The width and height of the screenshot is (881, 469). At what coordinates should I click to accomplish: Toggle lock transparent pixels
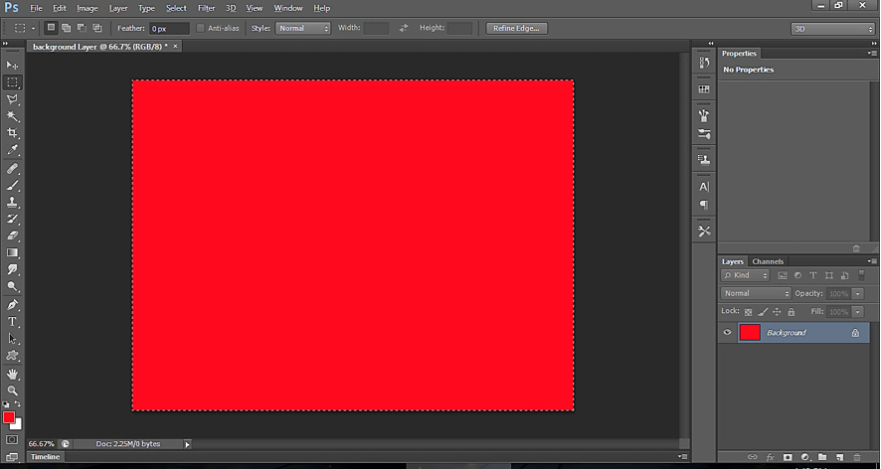click(x=749, y=312)
